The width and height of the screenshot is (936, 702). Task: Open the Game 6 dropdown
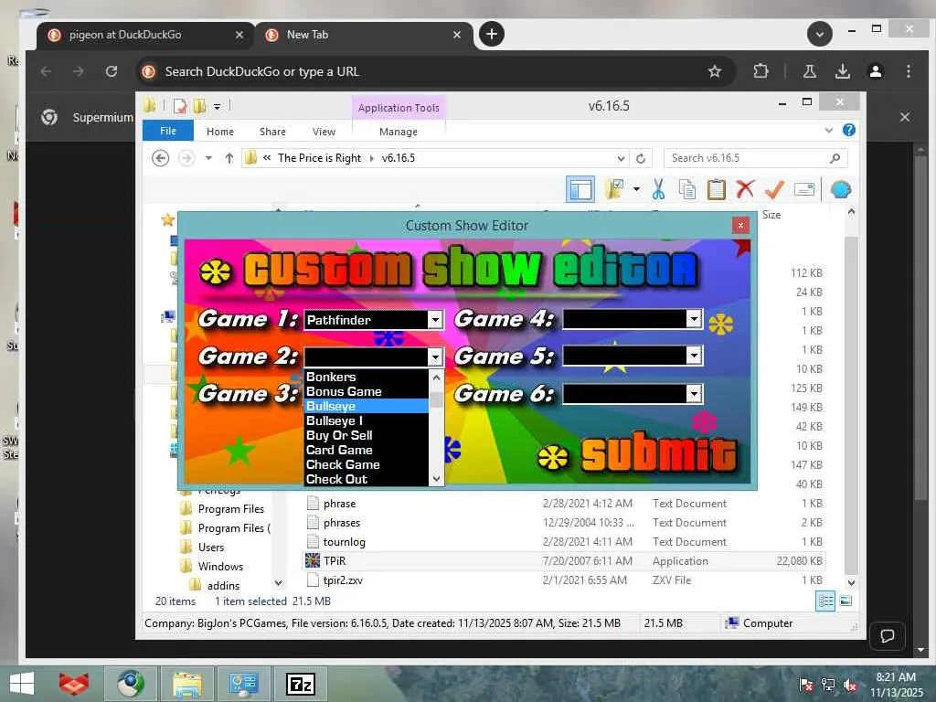click(x=694, y=393)
